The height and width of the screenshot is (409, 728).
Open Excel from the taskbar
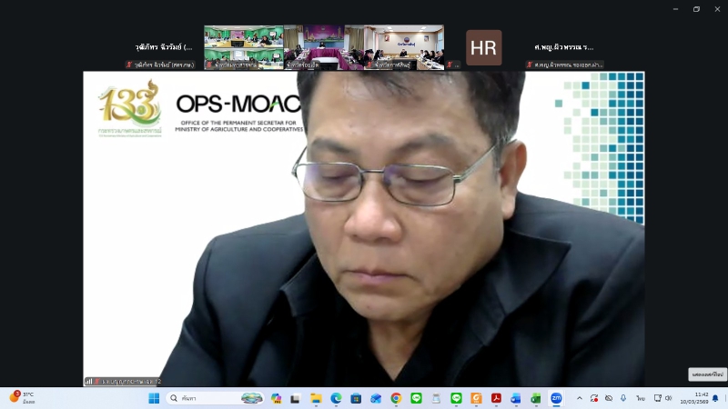(x=536, y=398)
